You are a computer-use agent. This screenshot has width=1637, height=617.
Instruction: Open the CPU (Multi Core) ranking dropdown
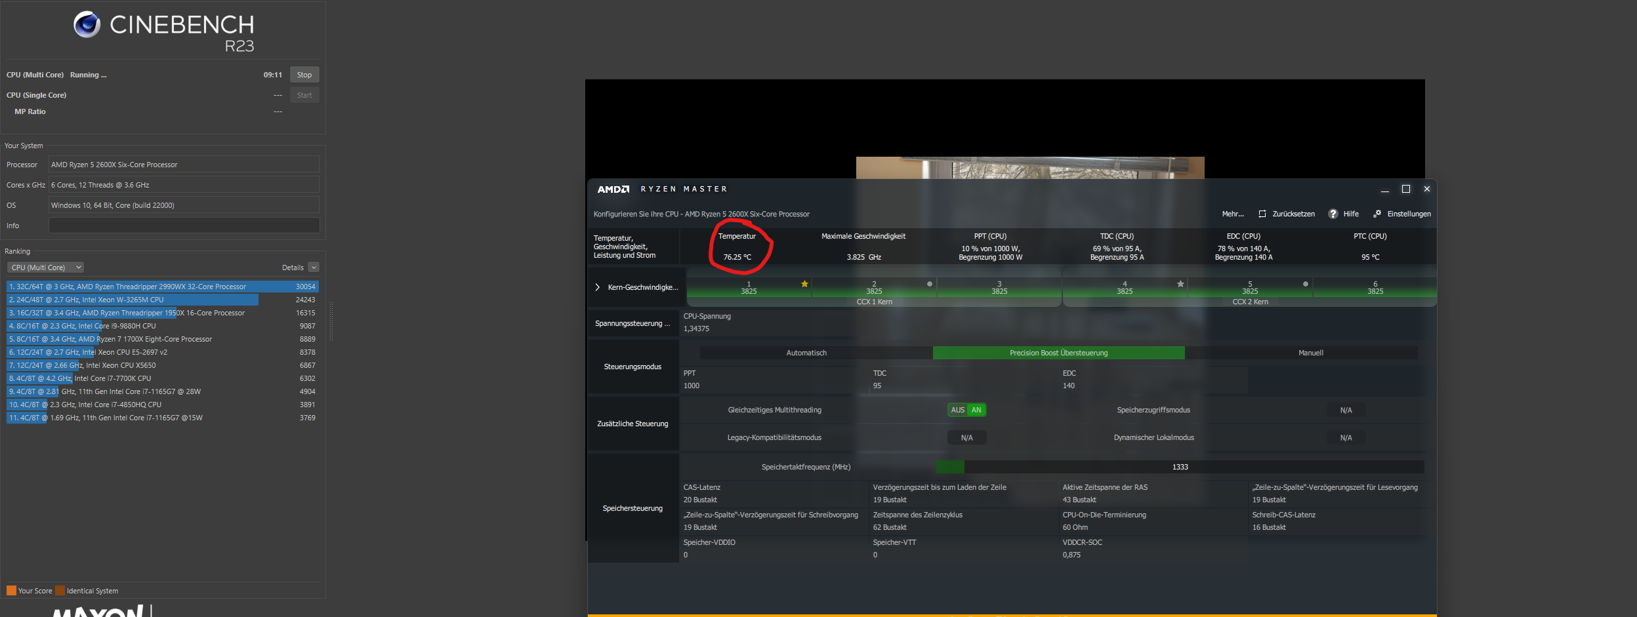tap(45, 268)
